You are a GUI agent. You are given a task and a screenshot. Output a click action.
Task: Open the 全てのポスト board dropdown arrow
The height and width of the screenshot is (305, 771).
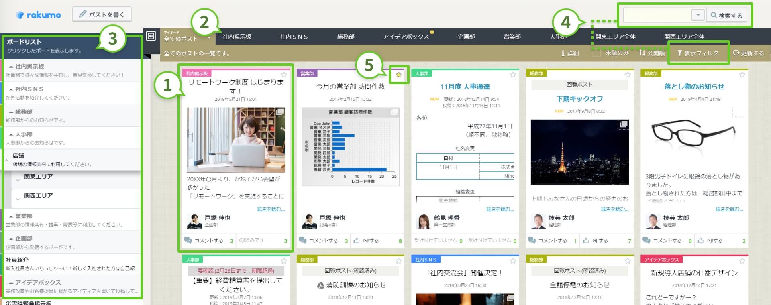tap(209, 38)
